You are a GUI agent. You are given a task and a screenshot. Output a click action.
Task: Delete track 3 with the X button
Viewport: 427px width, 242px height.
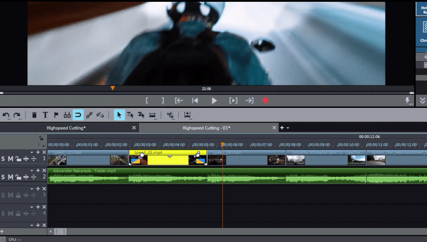44,189
